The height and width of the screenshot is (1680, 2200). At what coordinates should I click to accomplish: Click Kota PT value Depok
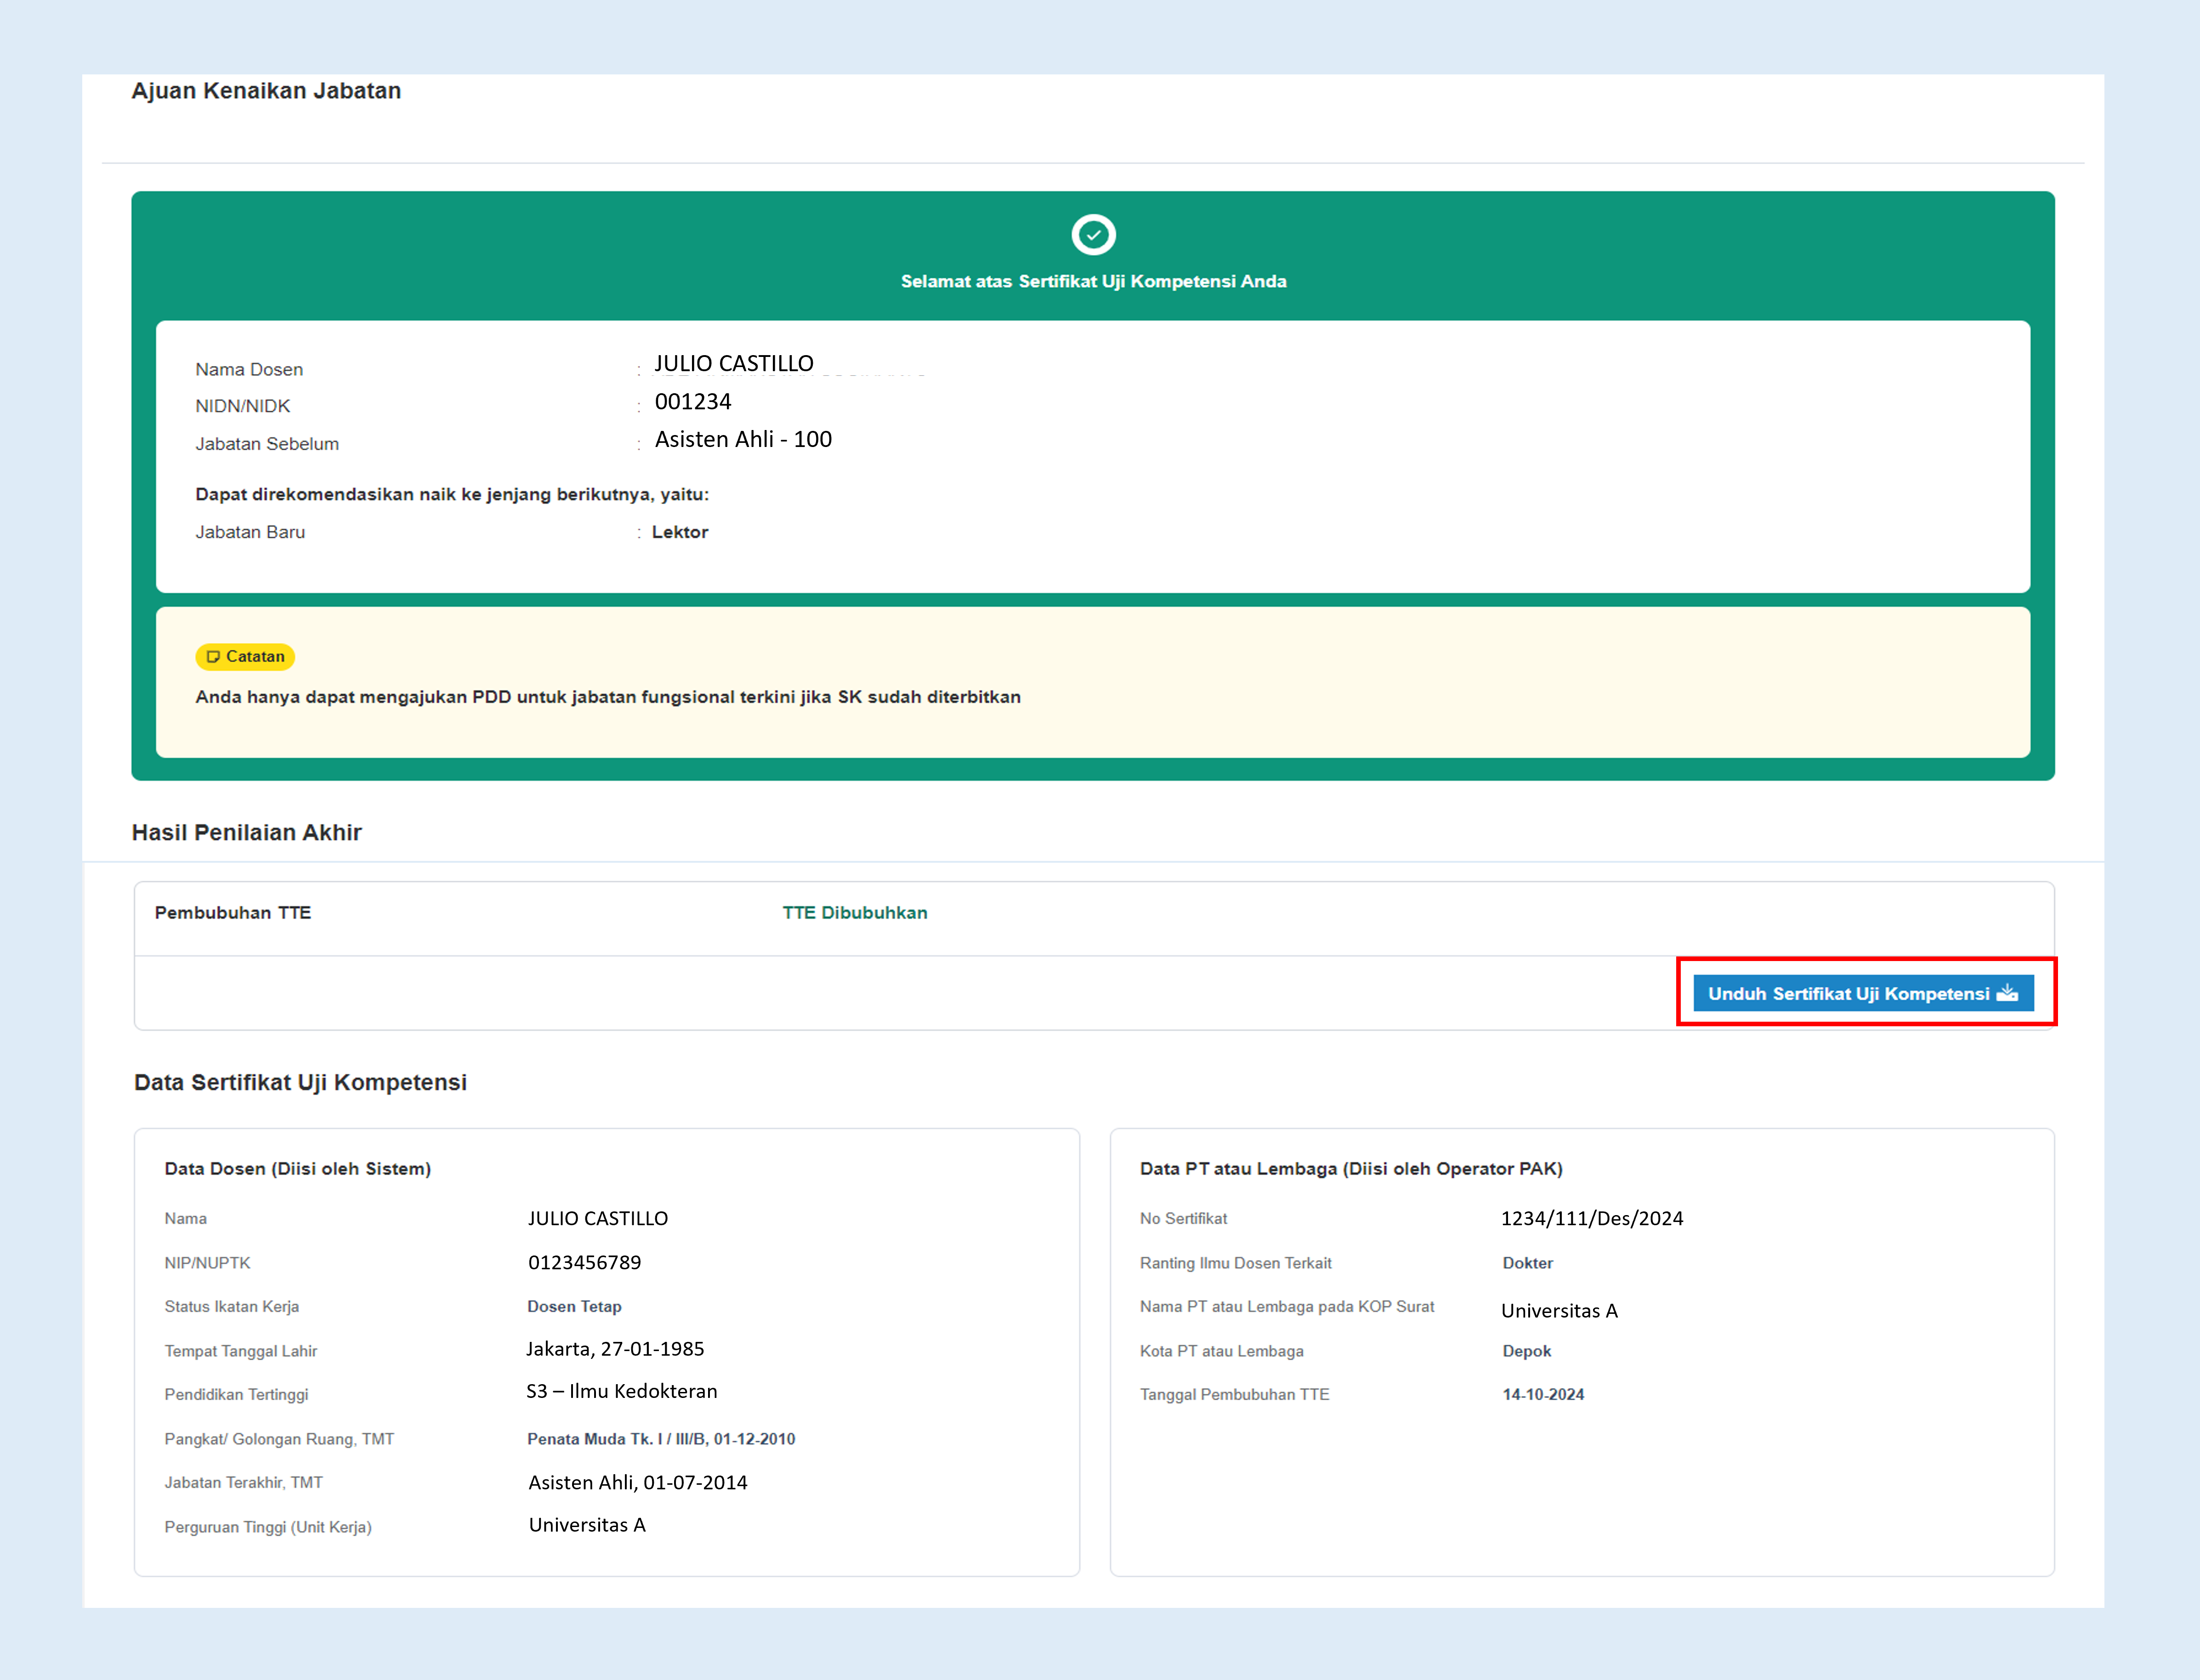pos(1527,1352)
